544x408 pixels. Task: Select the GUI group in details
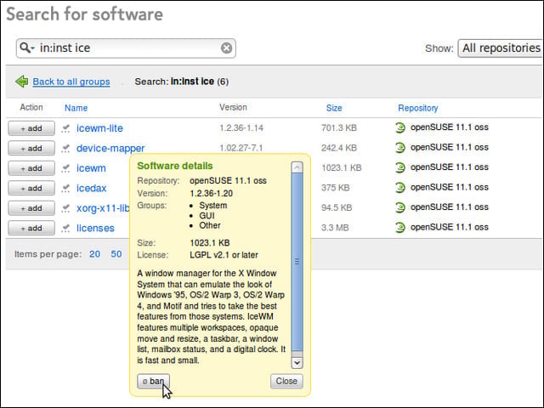pyautogui.click(x=207, y=216)
